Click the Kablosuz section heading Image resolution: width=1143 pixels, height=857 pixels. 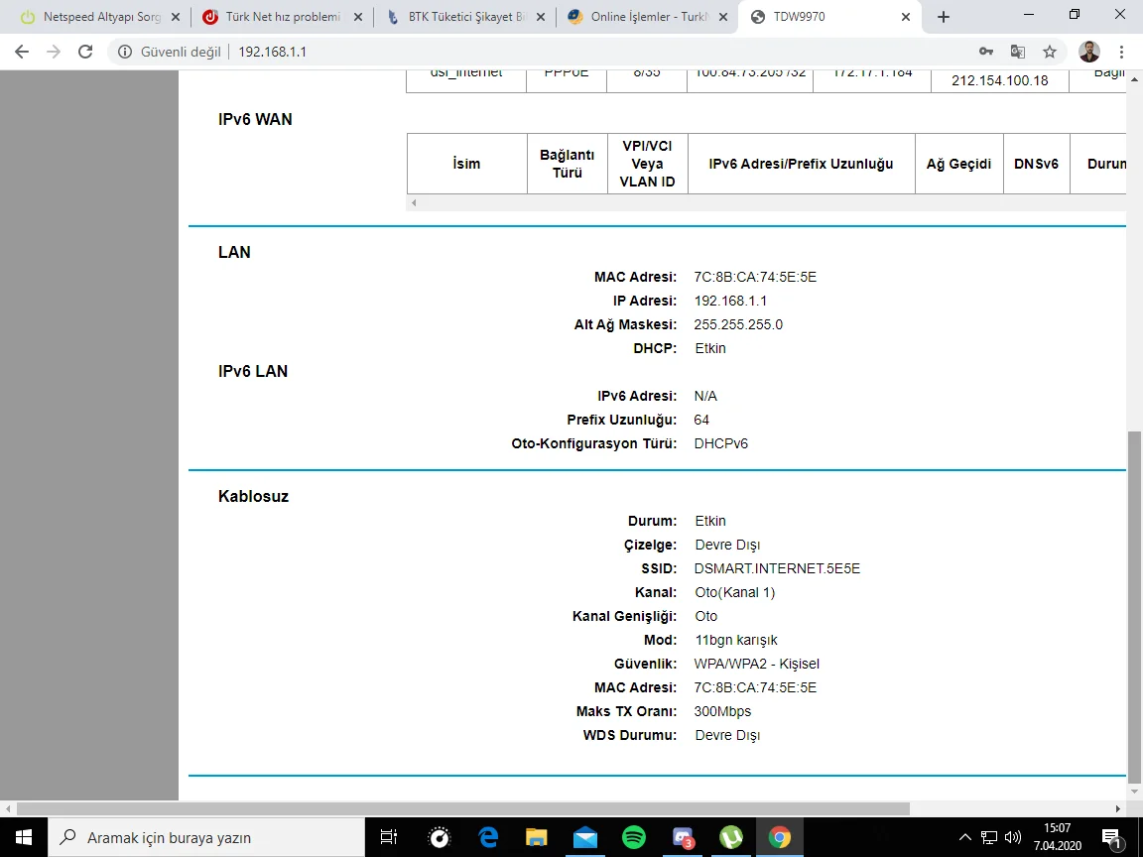[253, 496]
